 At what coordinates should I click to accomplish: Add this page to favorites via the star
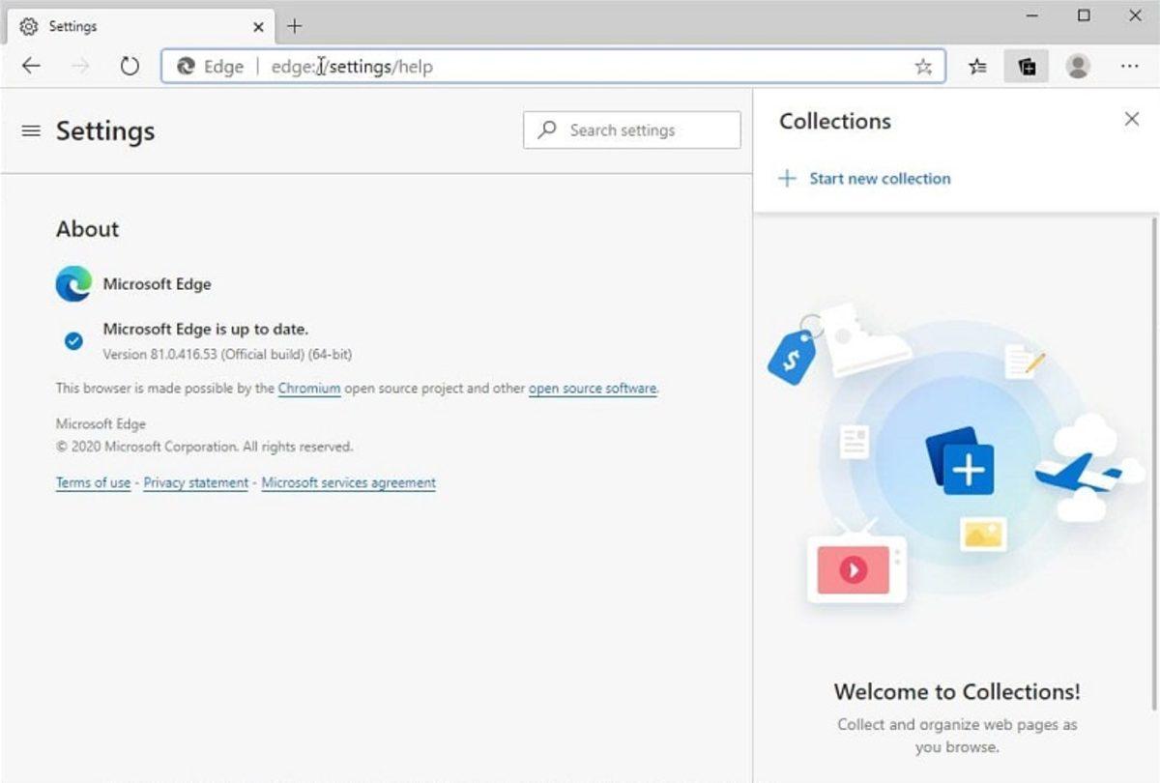923,66
